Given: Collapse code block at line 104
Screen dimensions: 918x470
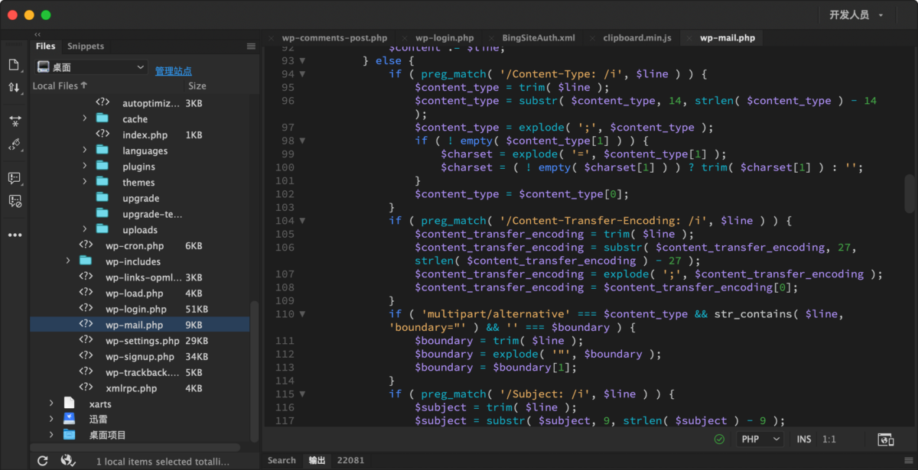Looking at the screenshot, I should click(x=302, y=220).
